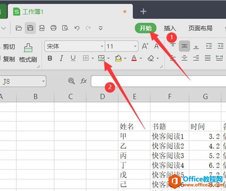Toggle bottom vertical alignment

point(196,47)
